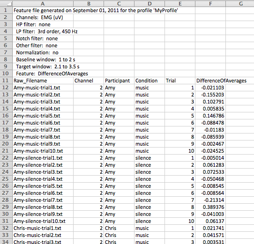254x244 pixels.
Task: Click value -0.155203 cell
Action: (x=210, y=95)
